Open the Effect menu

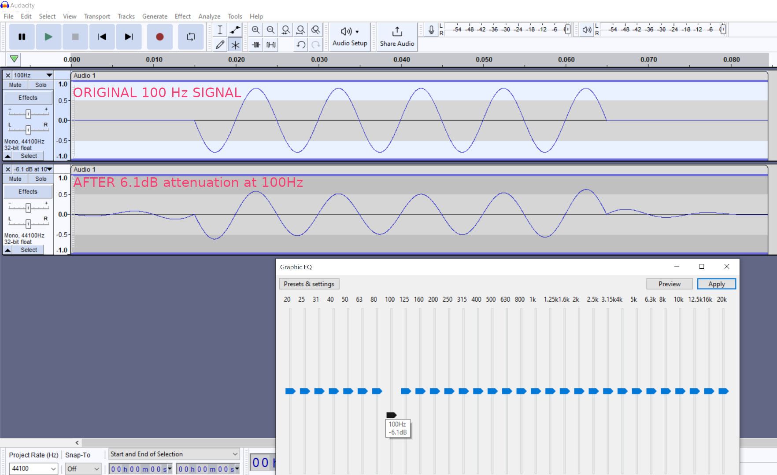[x=183, y=16]
